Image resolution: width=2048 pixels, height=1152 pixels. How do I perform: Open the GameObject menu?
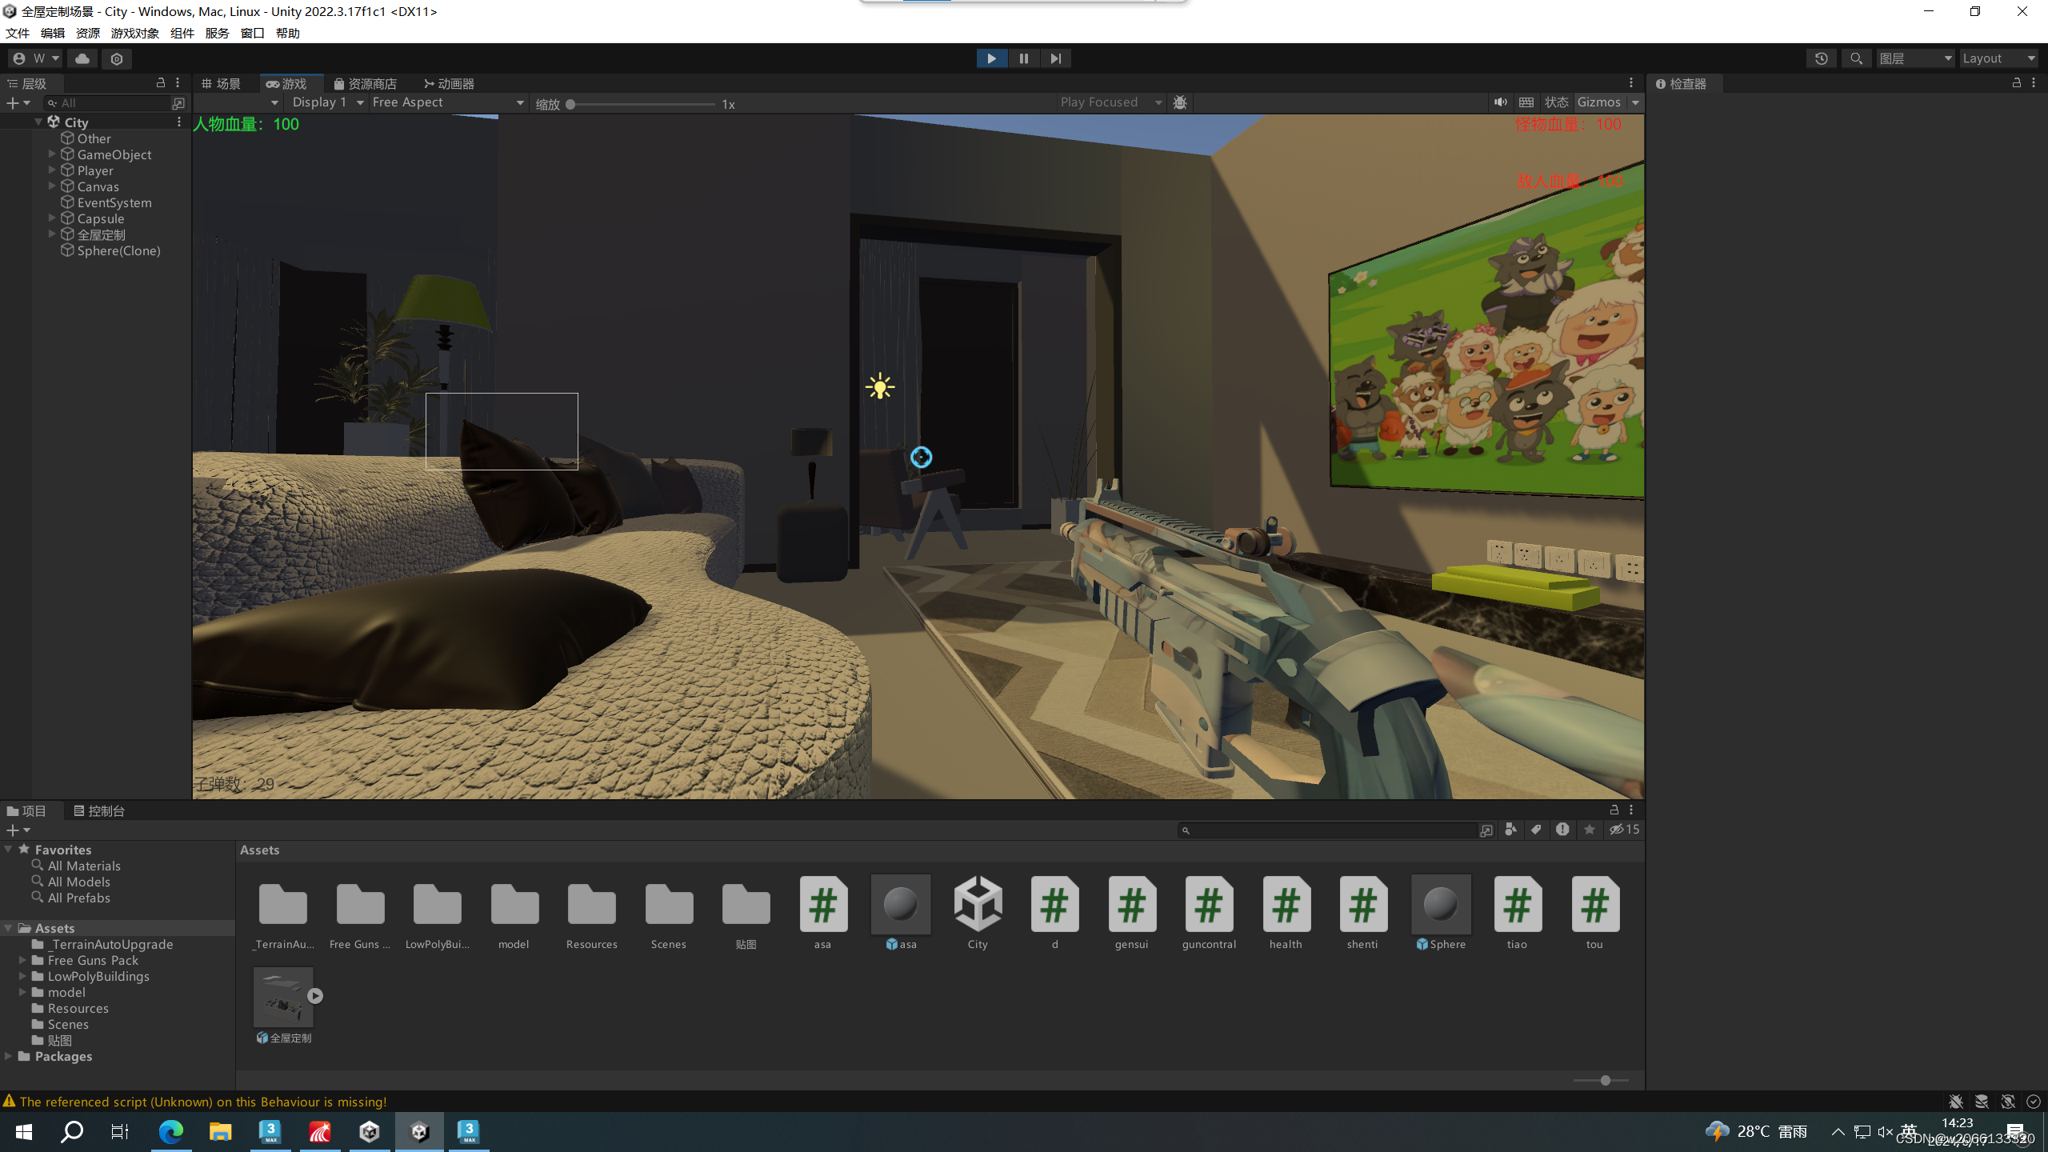click(x=134, y=33)
